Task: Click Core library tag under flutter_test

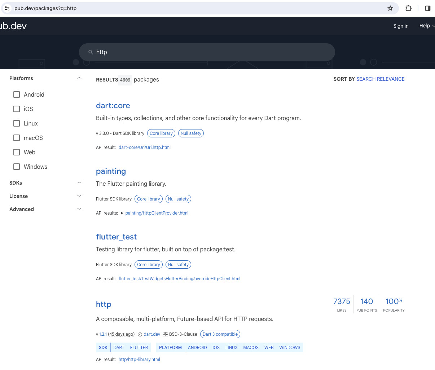Action: click(149, 265)
